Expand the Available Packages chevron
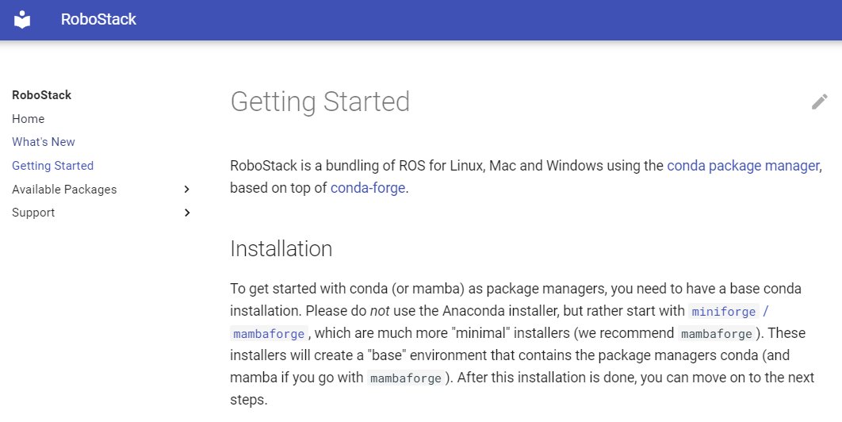This screenshot has height=422, width=842. (187, 190)
